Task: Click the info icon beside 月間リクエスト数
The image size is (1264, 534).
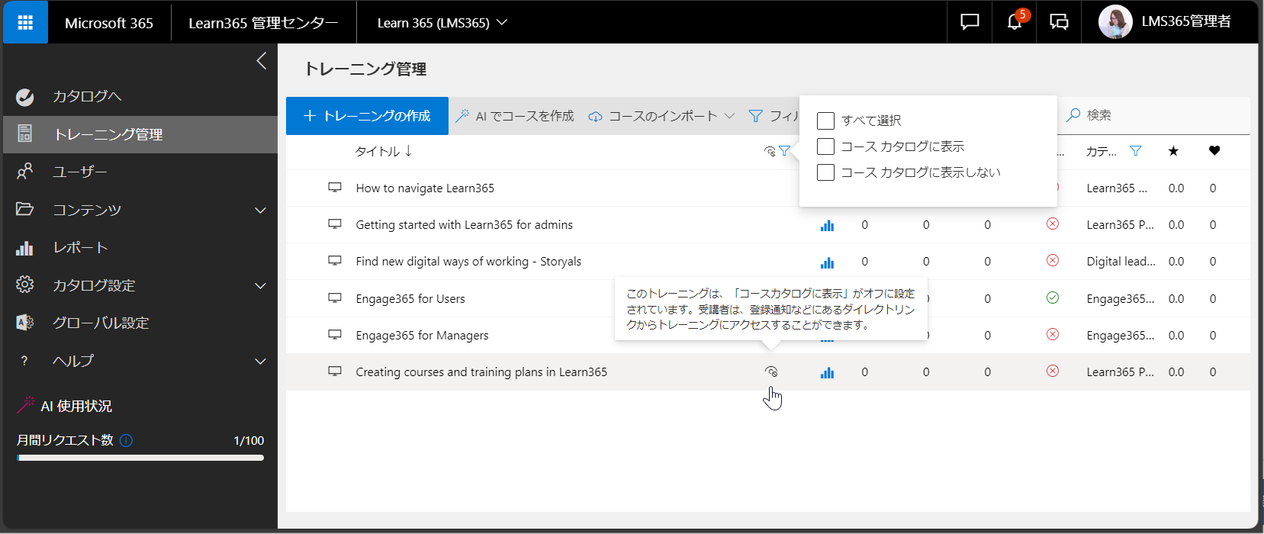Action: [x=127, y=440]
